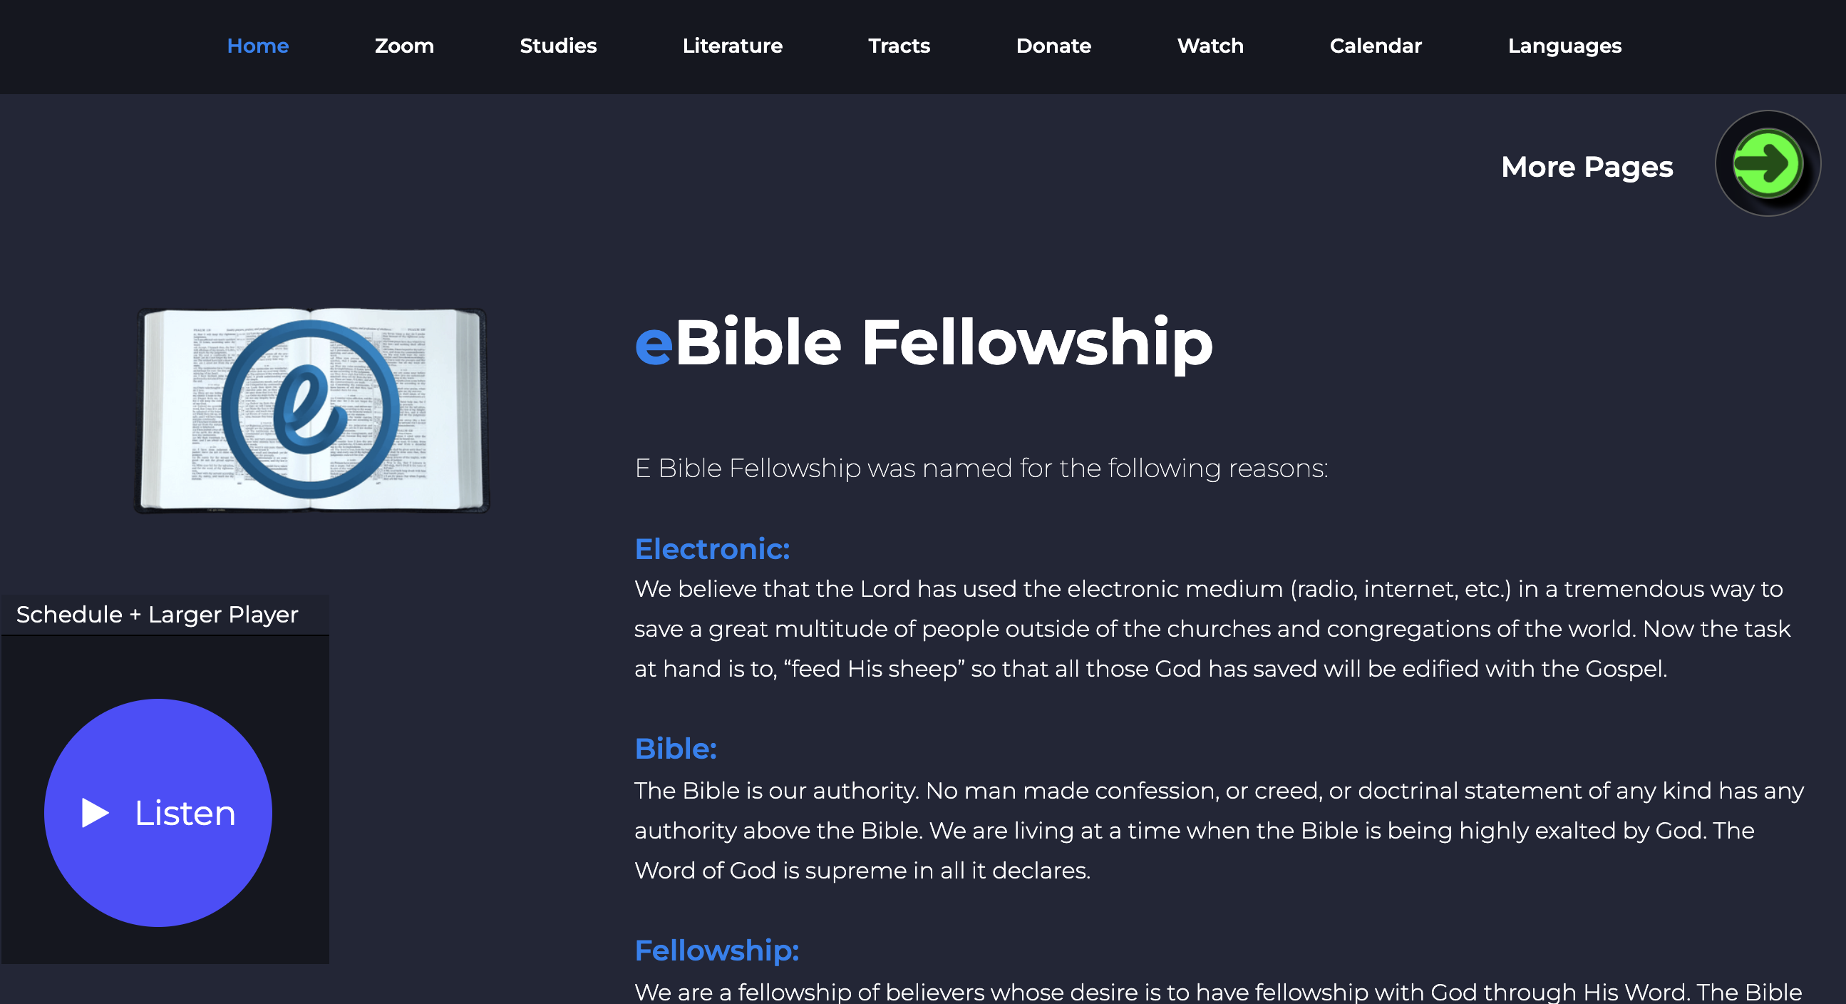
Task: Open the Donate page
Action: pos(1053,45)
